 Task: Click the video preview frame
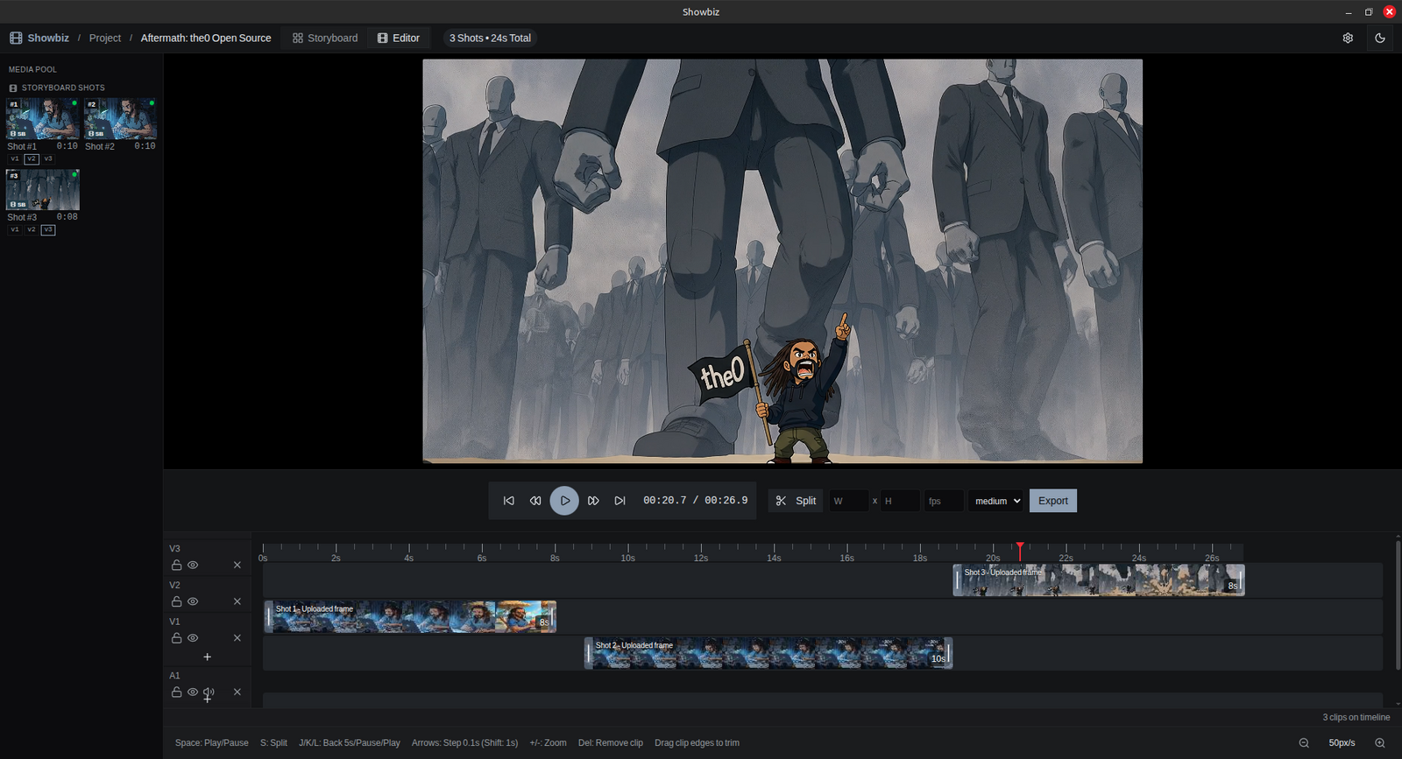coord(782,261)
